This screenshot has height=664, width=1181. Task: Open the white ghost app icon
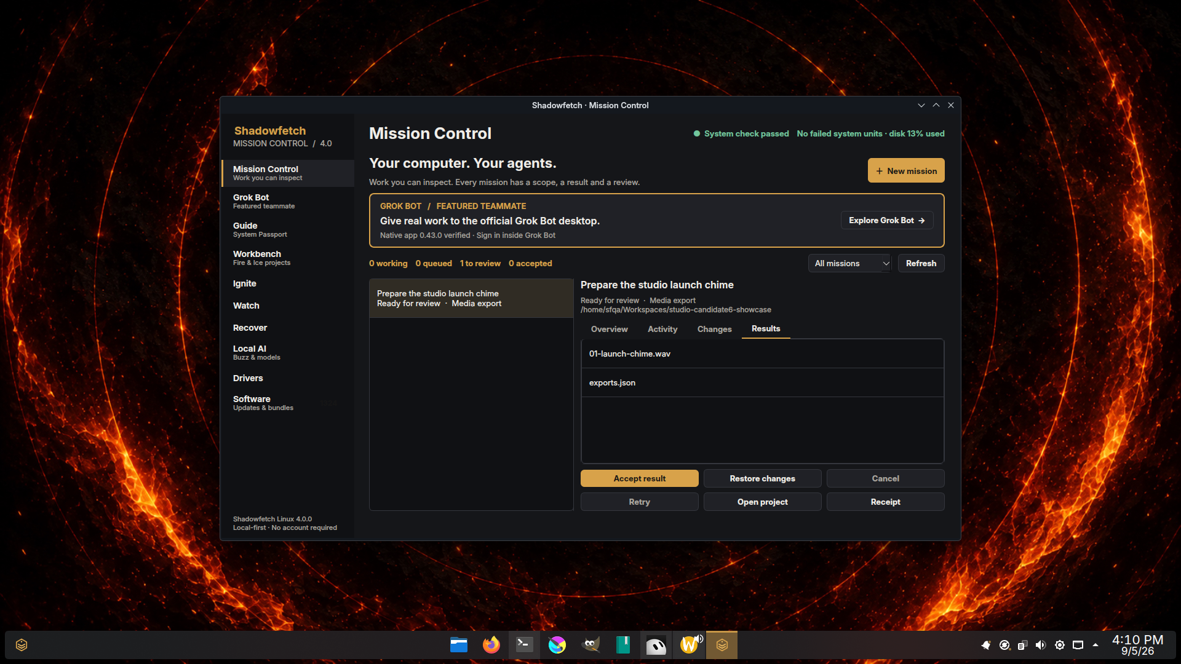[x=656, y=645]
